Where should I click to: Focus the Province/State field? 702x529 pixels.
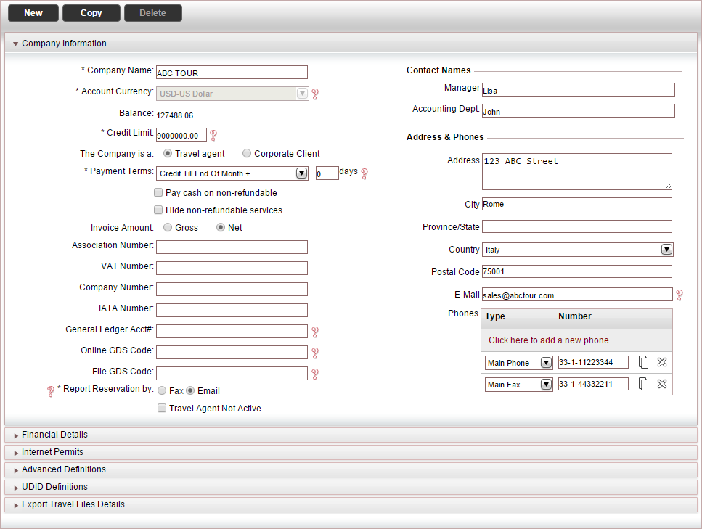coord(577,226)
